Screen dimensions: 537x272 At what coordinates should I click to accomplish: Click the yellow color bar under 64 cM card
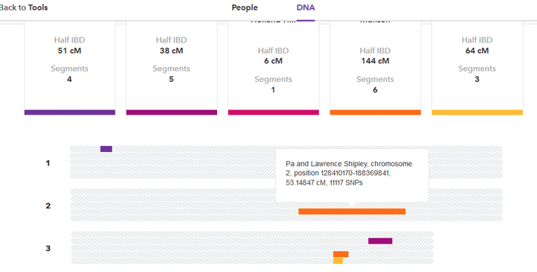point(477,113)
